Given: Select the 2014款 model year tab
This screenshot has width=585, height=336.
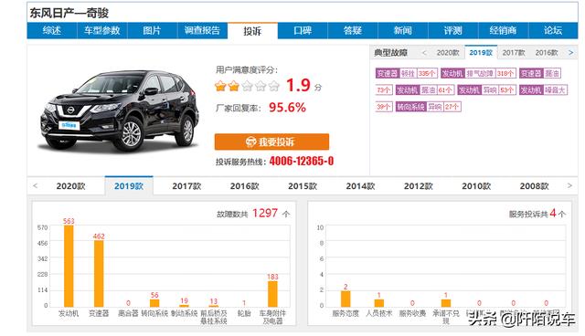Looking at the screenshot, I should [x=360, y=186].
